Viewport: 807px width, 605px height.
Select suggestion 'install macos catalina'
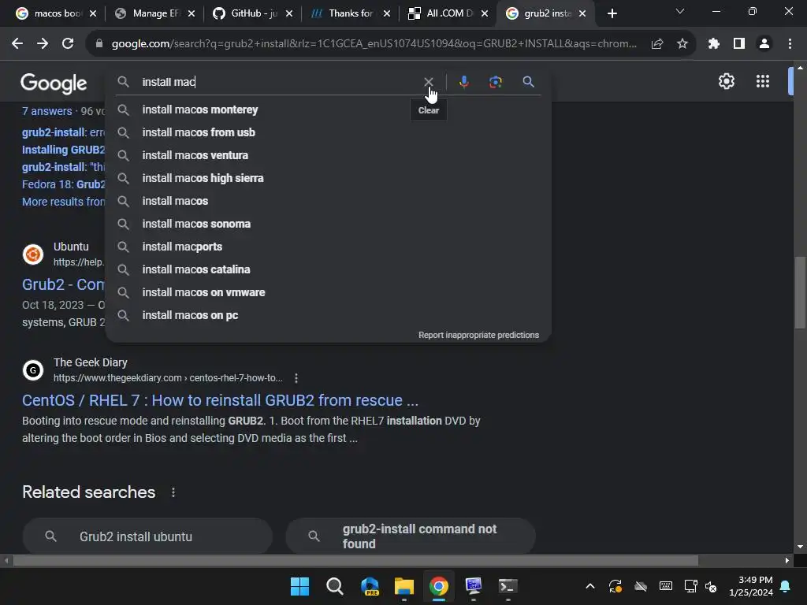[329, 269]
